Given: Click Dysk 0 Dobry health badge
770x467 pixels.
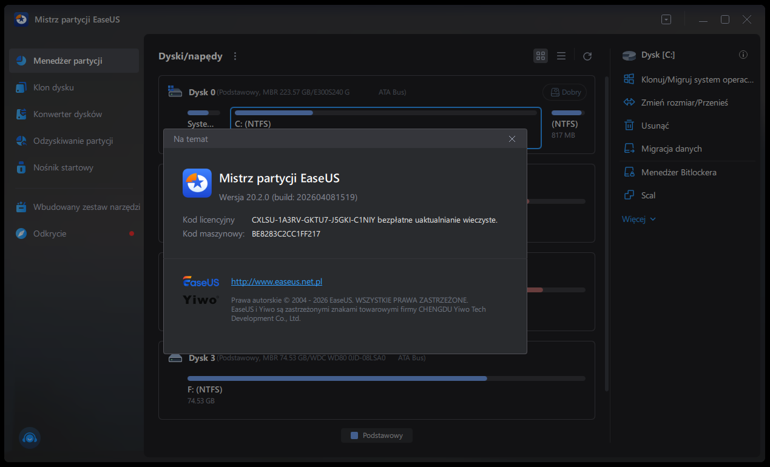Looking at the screenshot, I should coord(565,92).
